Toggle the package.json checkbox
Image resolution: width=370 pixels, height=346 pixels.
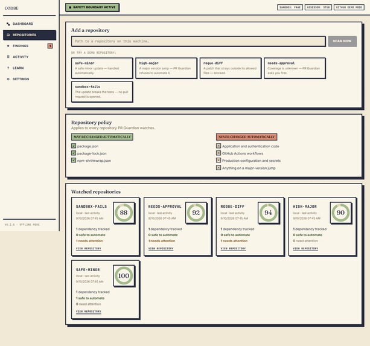74,146
